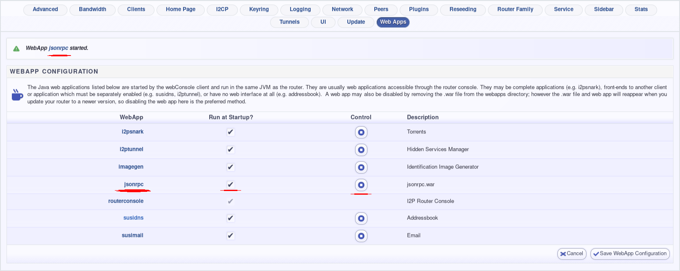The height and width of the screenshot is (271, 680).
Task: Switch to the Clients tab
Action: click(136, 9)
